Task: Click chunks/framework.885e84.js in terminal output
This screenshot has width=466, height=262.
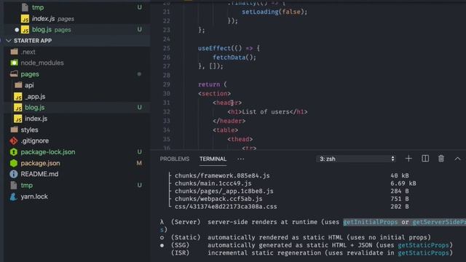Action: (222, 176)
